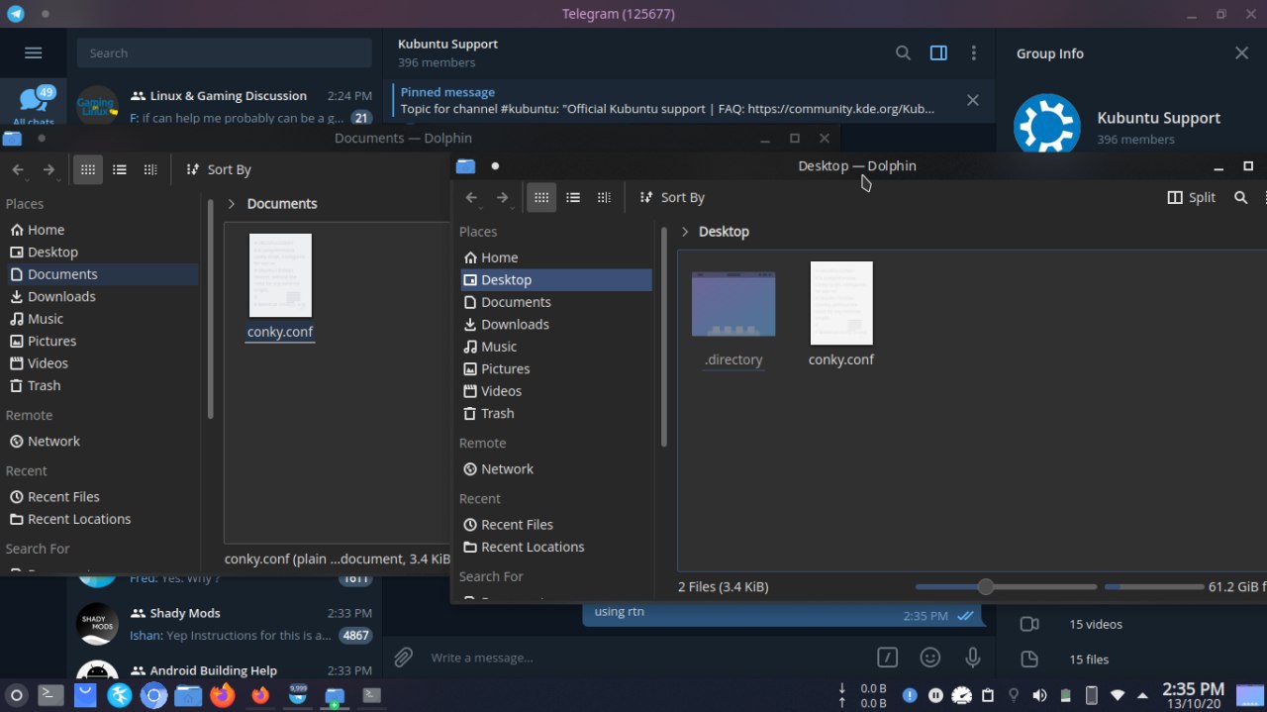Open the KDE application launcher
This screenshot has width=1267, height=712.
(x=16, y=695)
